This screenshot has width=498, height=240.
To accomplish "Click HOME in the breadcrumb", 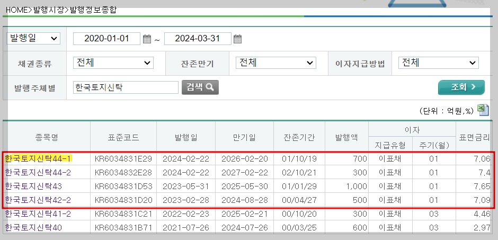I will pos(17,10).
